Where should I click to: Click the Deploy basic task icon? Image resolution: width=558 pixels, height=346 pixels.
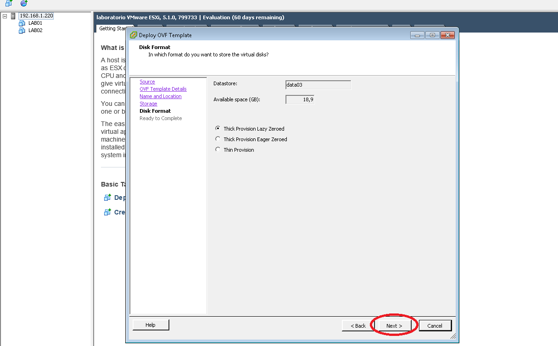[107, 198]
